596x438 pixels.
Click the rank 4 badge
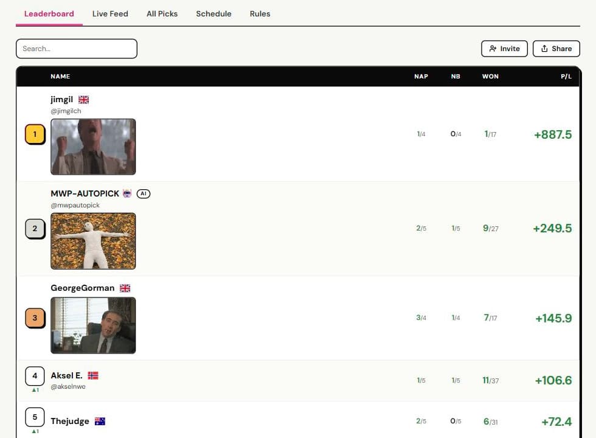pos(35,376)
